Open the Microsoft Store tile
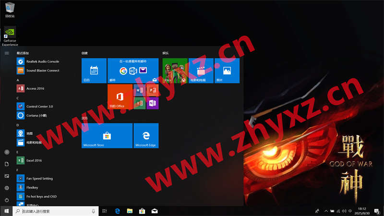This screenshot has height=216, width=384. (x=107, y=136)
